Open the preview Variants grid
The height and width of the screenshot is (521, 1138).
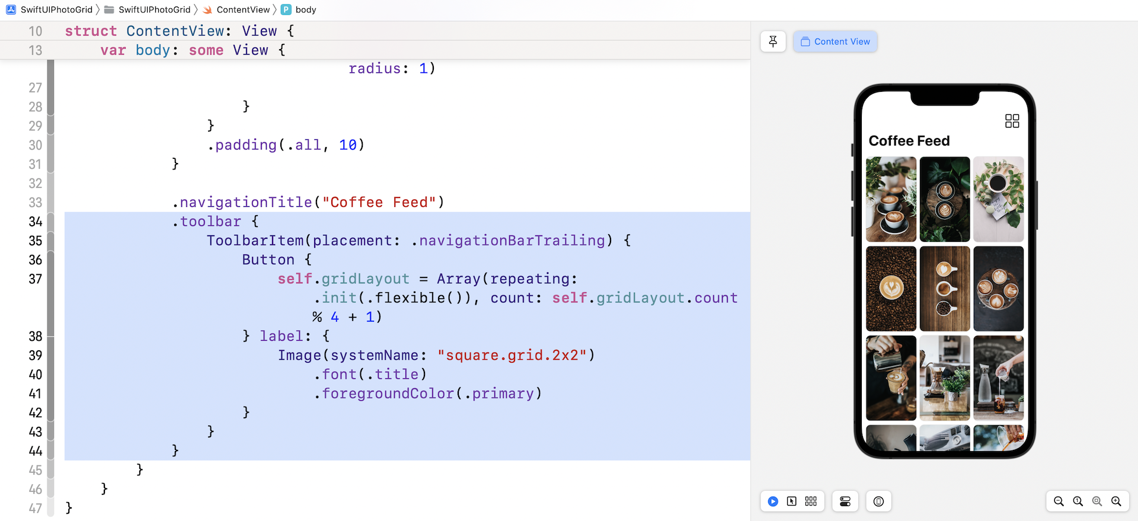coord(811,501)
